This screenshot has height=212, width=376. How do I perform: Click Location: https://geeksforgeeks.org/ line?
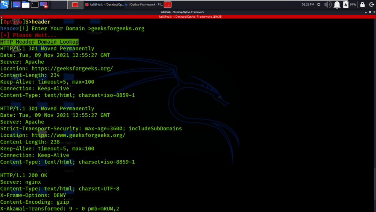point(57,69)
